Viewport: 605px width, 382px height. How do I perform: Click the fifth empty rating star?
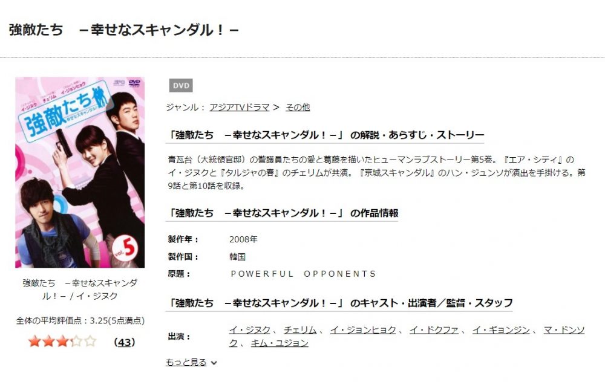[x=90, y=341]
